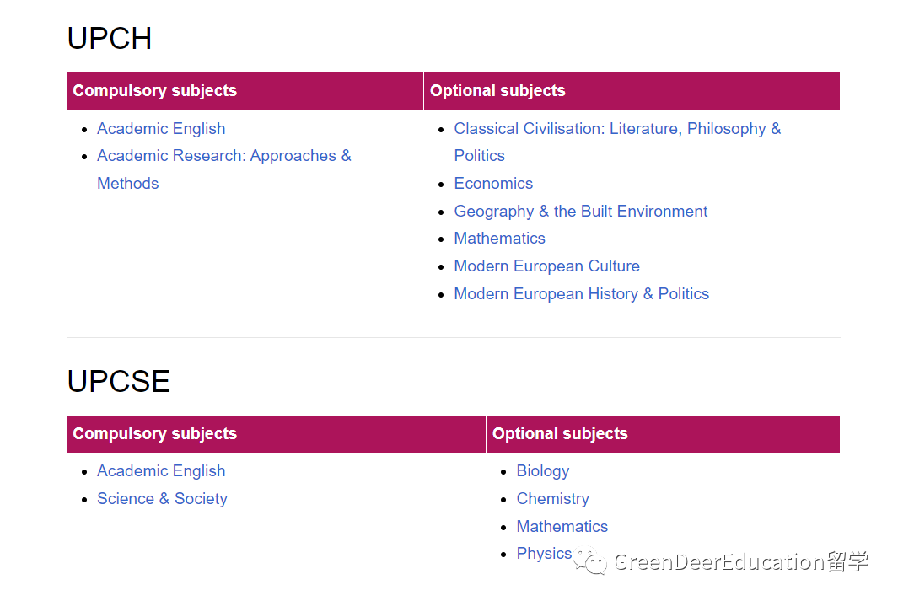
Task: Click UPCH Compulsory subjects column header
Action: (155, 91)
